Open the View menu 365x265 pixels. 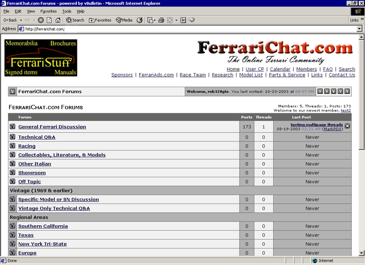tap(31, 11)
